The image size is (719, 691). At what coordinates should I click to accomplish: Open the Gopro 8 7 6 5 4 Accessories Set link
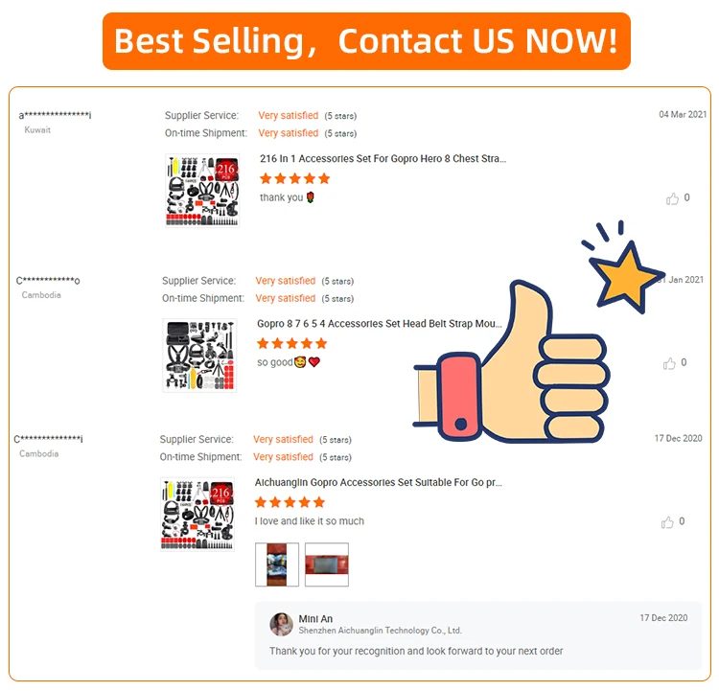(x=381, y=324)
